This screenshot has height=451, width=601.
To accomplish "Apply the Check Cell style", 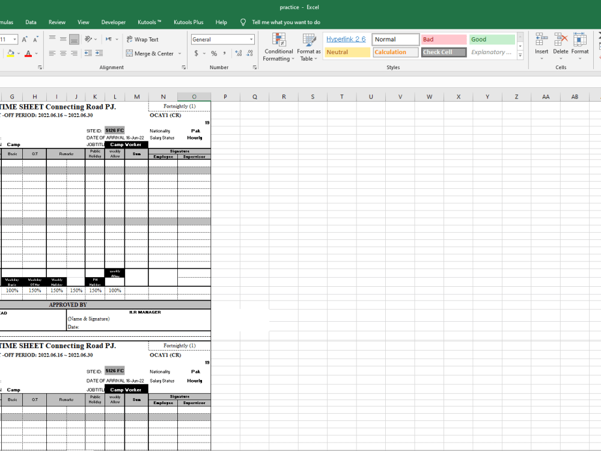I will tap(444, 52).
